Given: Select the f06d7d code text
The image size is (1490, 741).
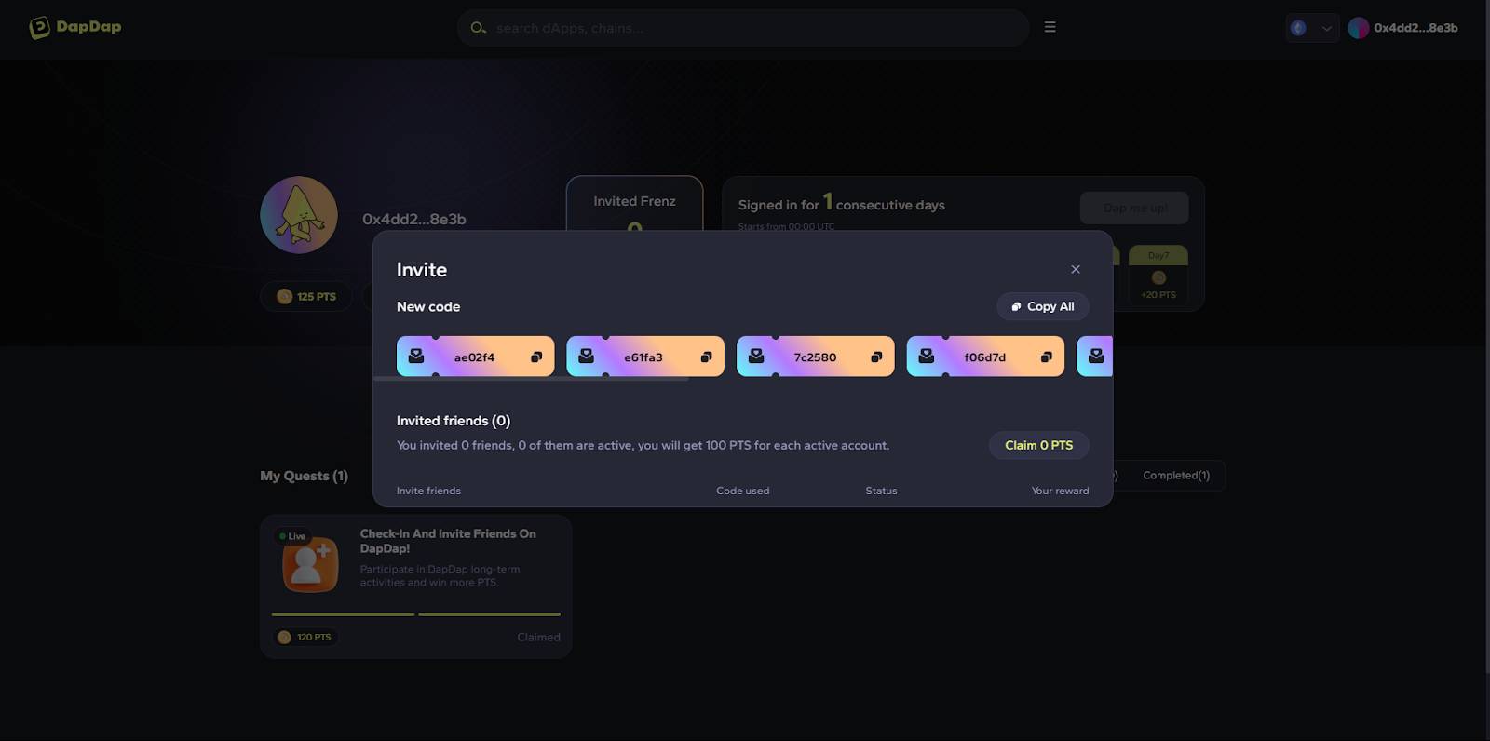Looking at the screenshot, I should [x=985, y=357].
